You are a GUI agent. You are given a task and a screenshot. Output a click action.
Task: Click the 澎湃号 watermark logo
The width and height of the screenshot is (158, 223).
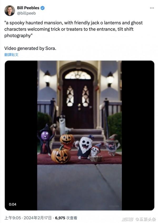(x=128, y=219)
